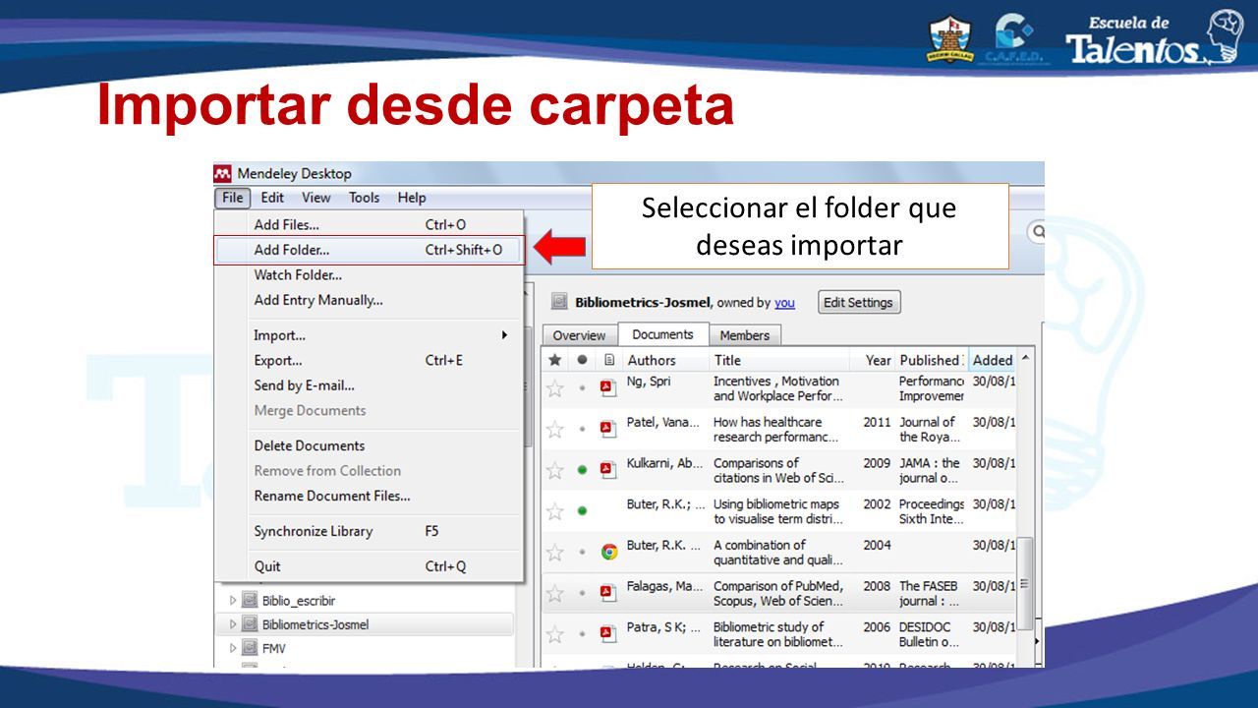Image resolution: width=1258 pixels, height=708 pixels.
Task: Click the documents list scroll-up arrow
Action: pos(1025,359)
